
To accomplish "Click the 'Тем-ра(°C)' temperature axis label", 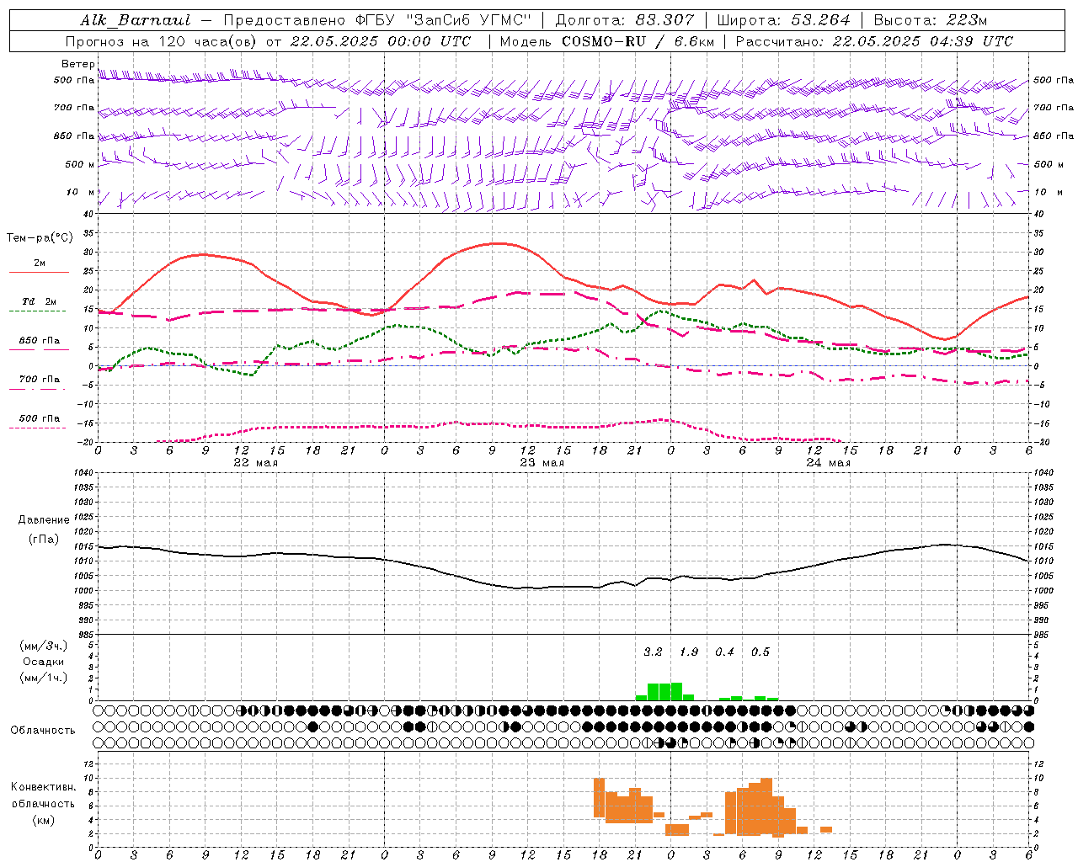I will pyautogui.click(x=40, y=238).
